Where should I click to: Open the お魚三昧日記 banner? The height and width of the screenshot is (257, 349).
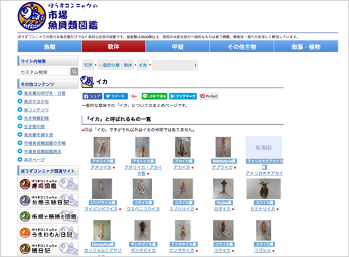(48, 201)
